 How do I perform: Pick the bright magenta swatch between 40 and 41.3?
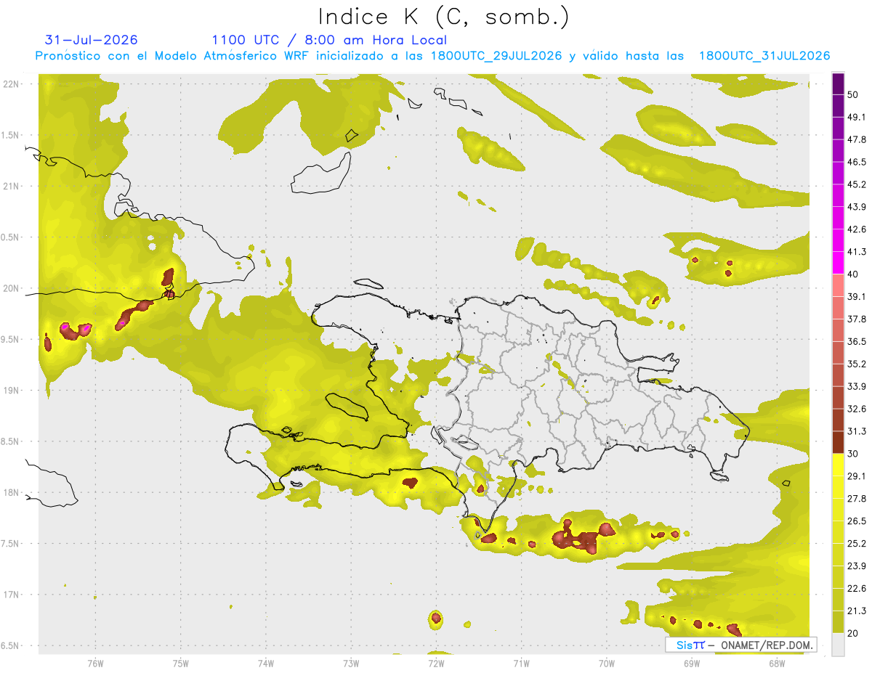[x=838, y=262]
